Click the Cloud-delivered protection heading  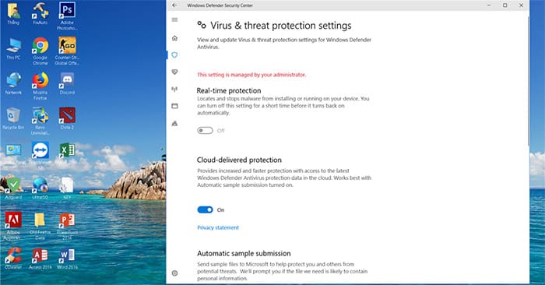pos(239,160)
